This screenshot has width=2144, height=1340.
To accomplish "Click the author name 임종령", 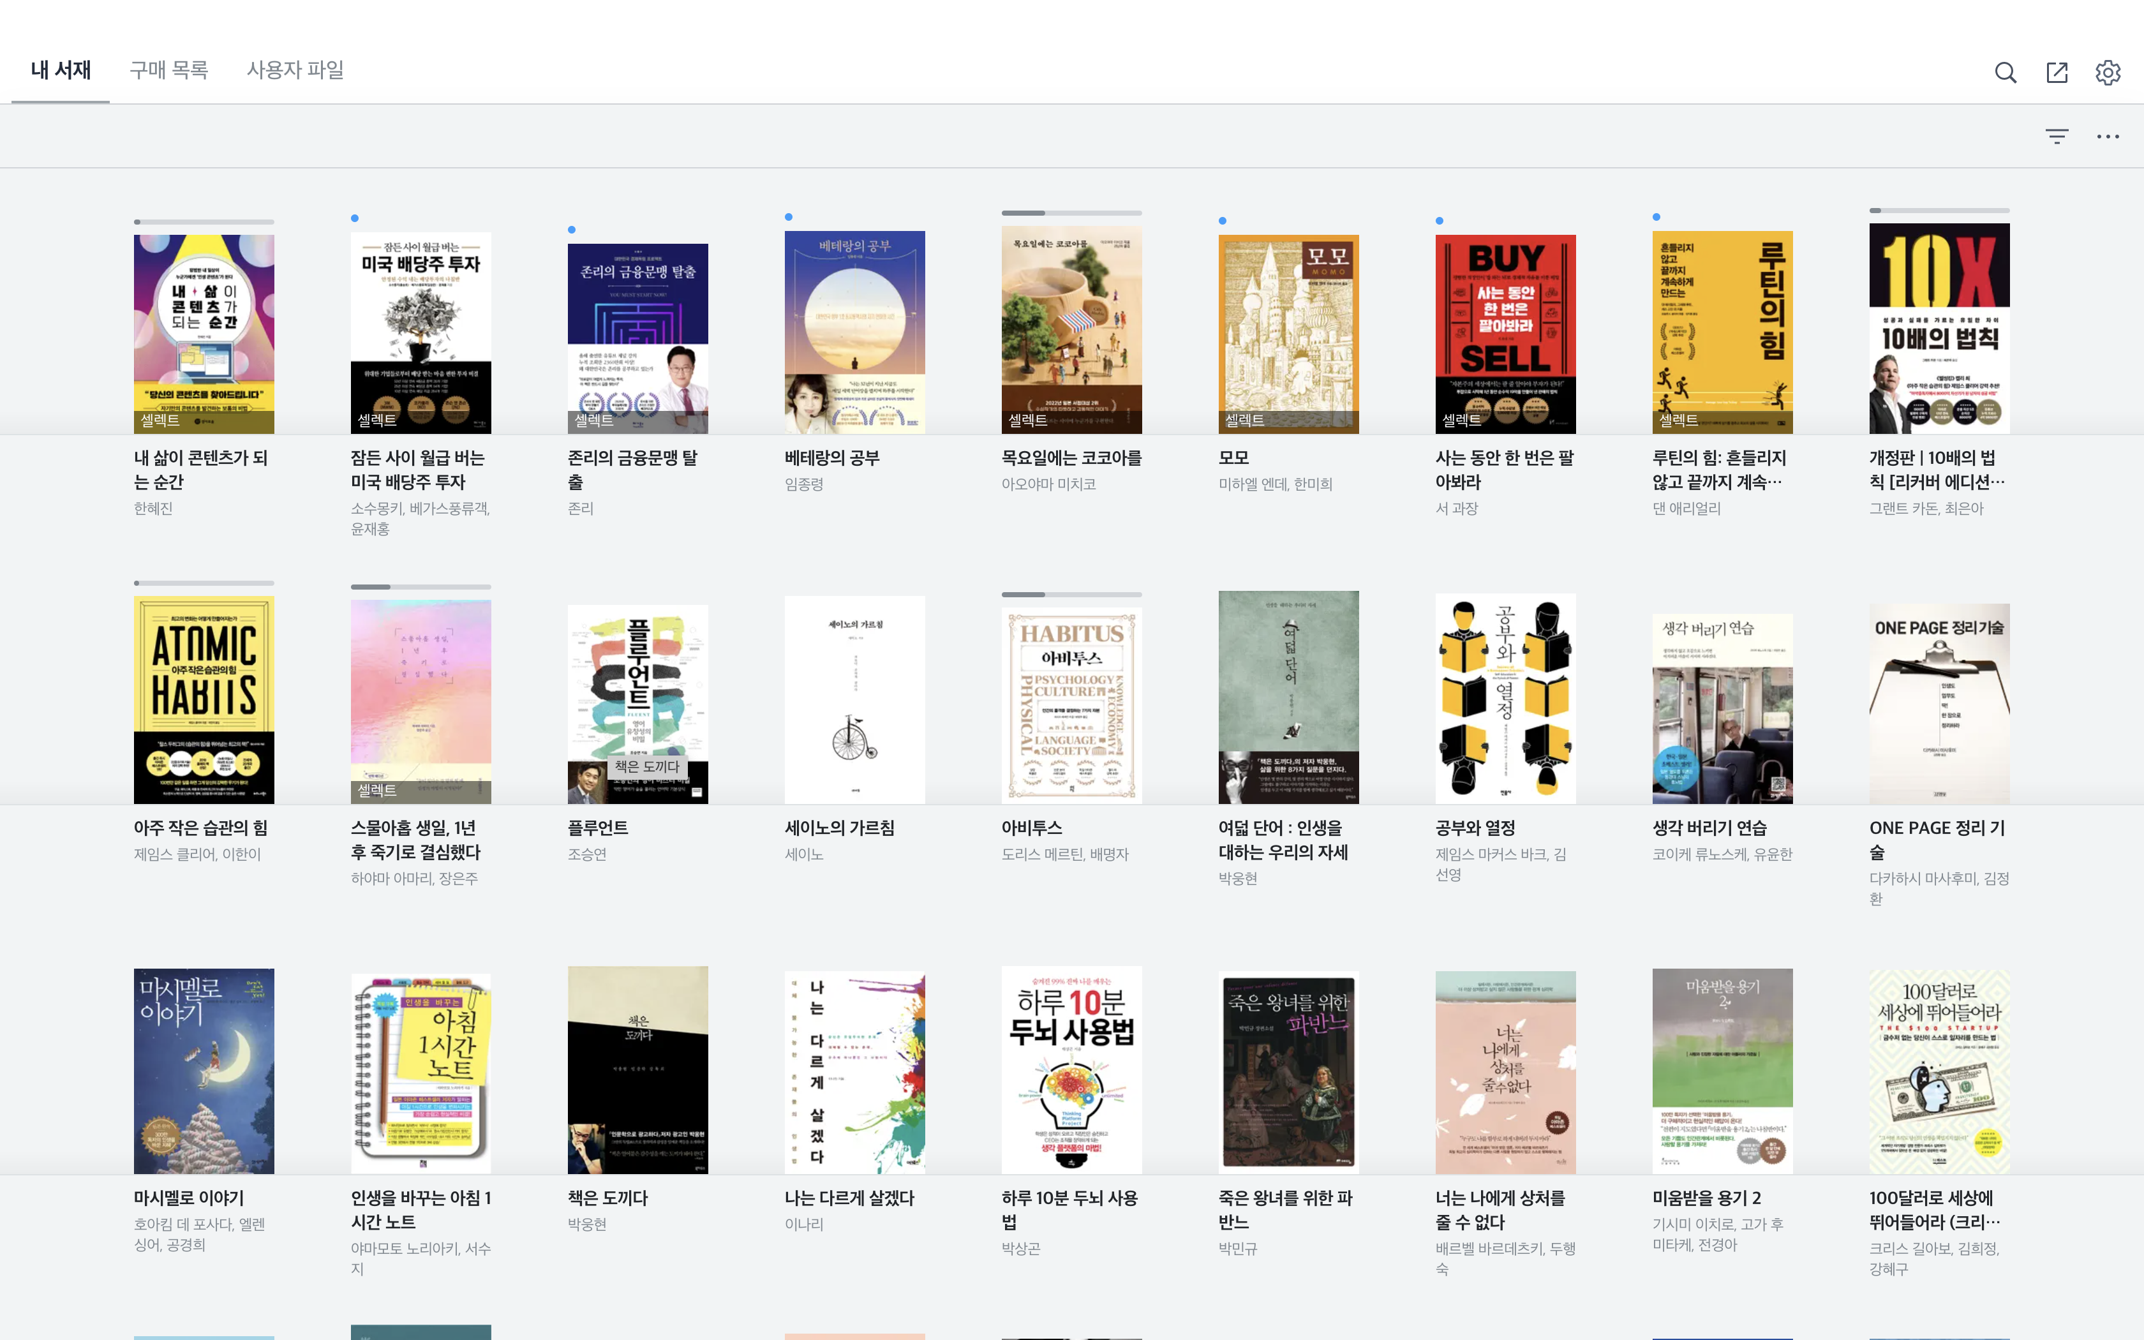I will tap(803, 484).
